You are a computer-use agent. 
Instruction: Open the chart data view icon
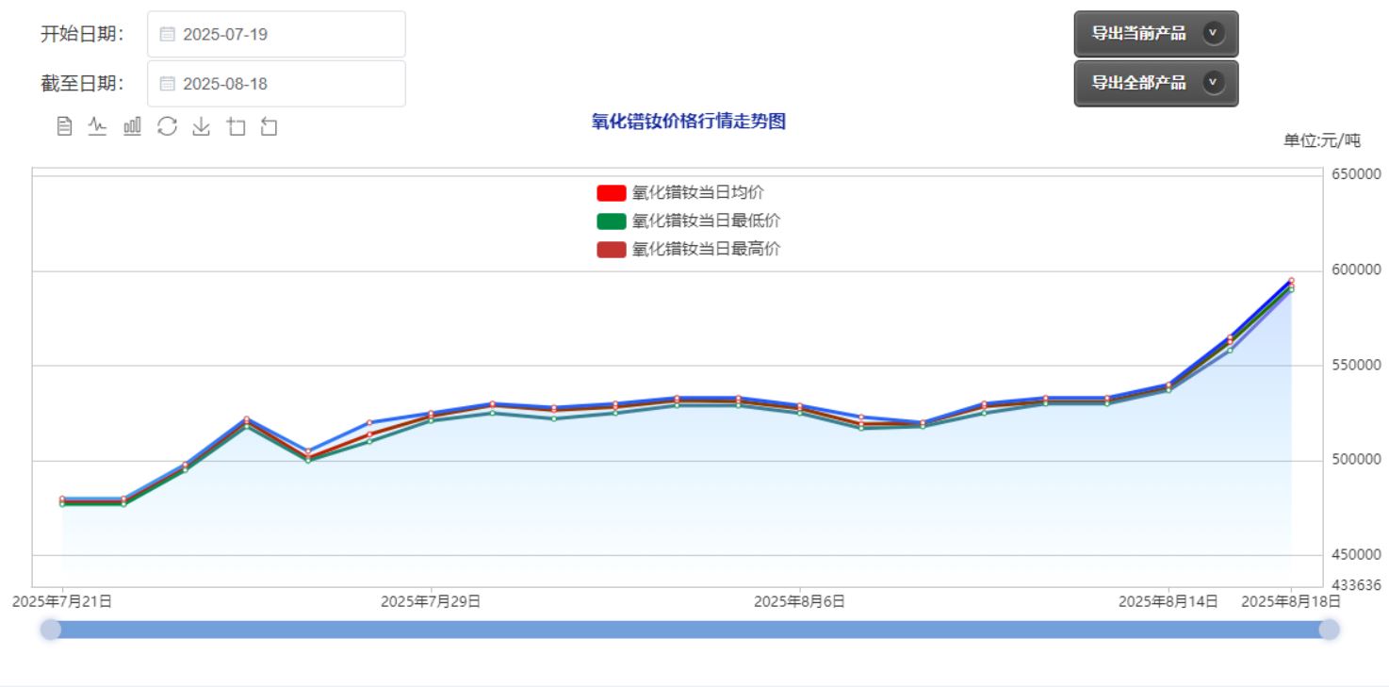(x=64, y=126)
